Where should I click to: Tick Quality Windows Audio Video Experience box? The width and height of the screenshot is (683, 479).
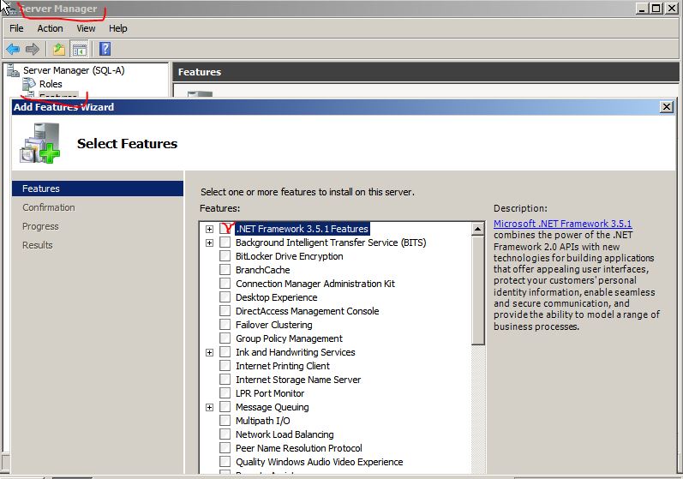click(225, 462)
